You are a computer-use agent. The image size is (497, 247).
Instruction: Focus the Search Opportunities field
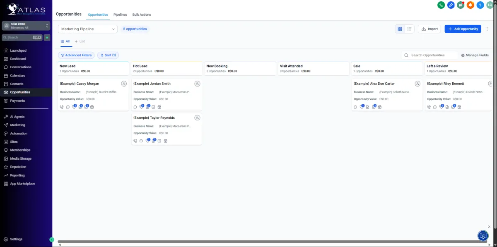click(430, 55)
